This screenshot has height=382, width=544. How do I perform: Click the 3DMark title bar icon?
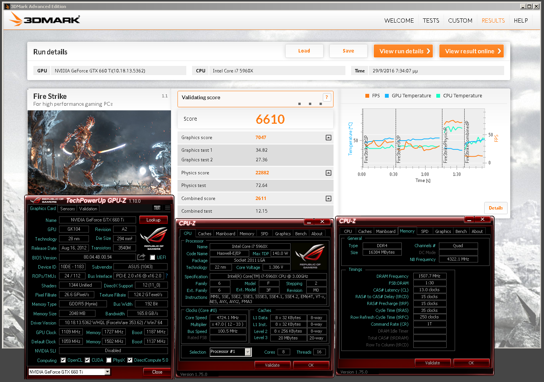coord(7,6)
